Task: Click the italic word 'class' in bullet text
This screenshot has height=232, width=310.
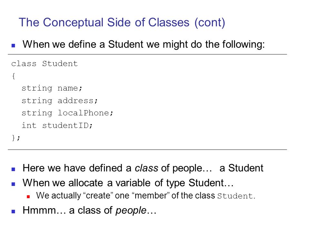Action: tap(146, 168)
